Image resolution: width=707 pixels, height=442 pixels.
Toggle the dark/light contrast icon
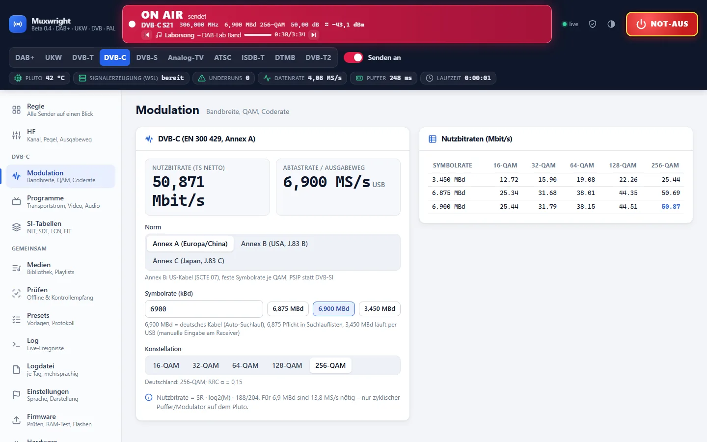[x=611, y=24]
